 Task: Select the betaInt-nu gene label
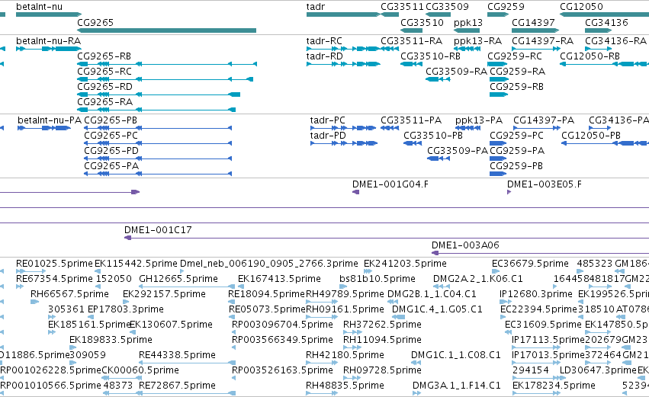(40, 7)
